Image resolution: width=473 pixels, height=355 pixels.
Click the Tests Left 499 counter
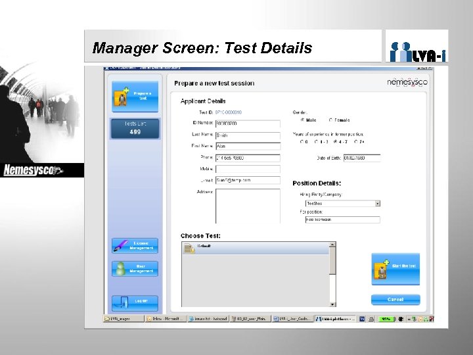point(135,128)
